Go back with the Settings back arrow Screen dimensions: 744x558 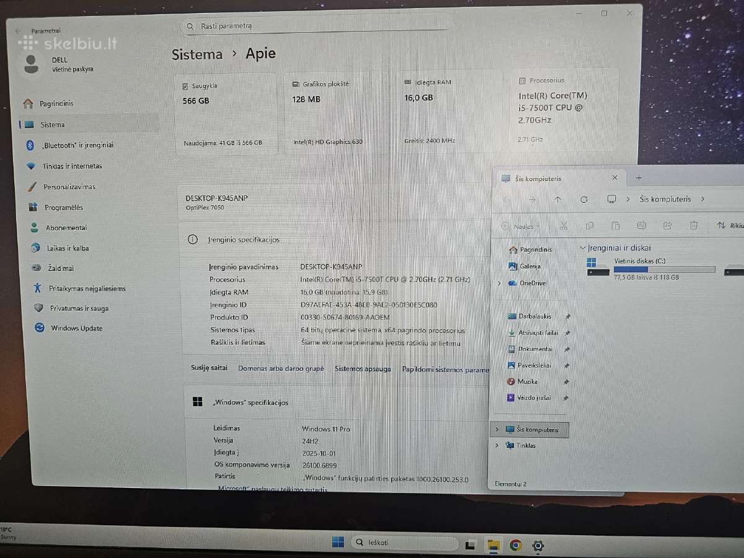[x=18, y=30]
